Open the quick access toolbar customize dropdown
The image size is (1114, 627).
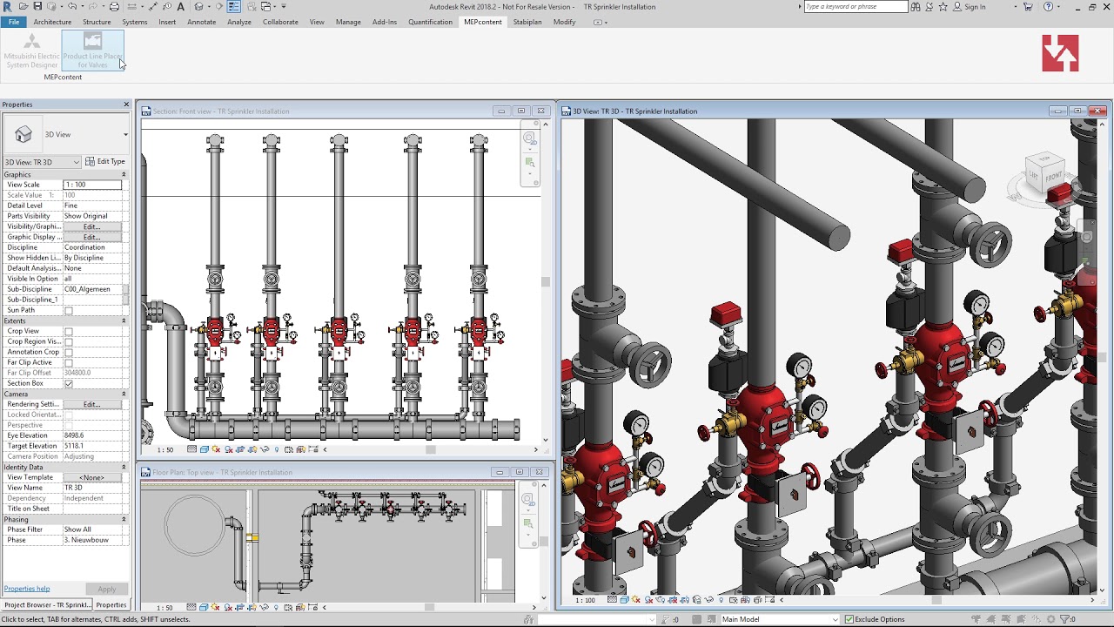point(284,6)
